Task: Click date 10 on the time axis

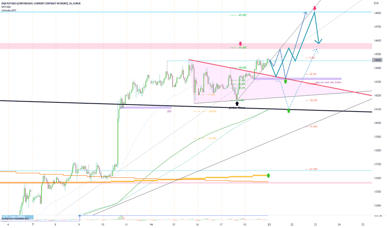Action: pyautogui.click(x=103, y=225)
